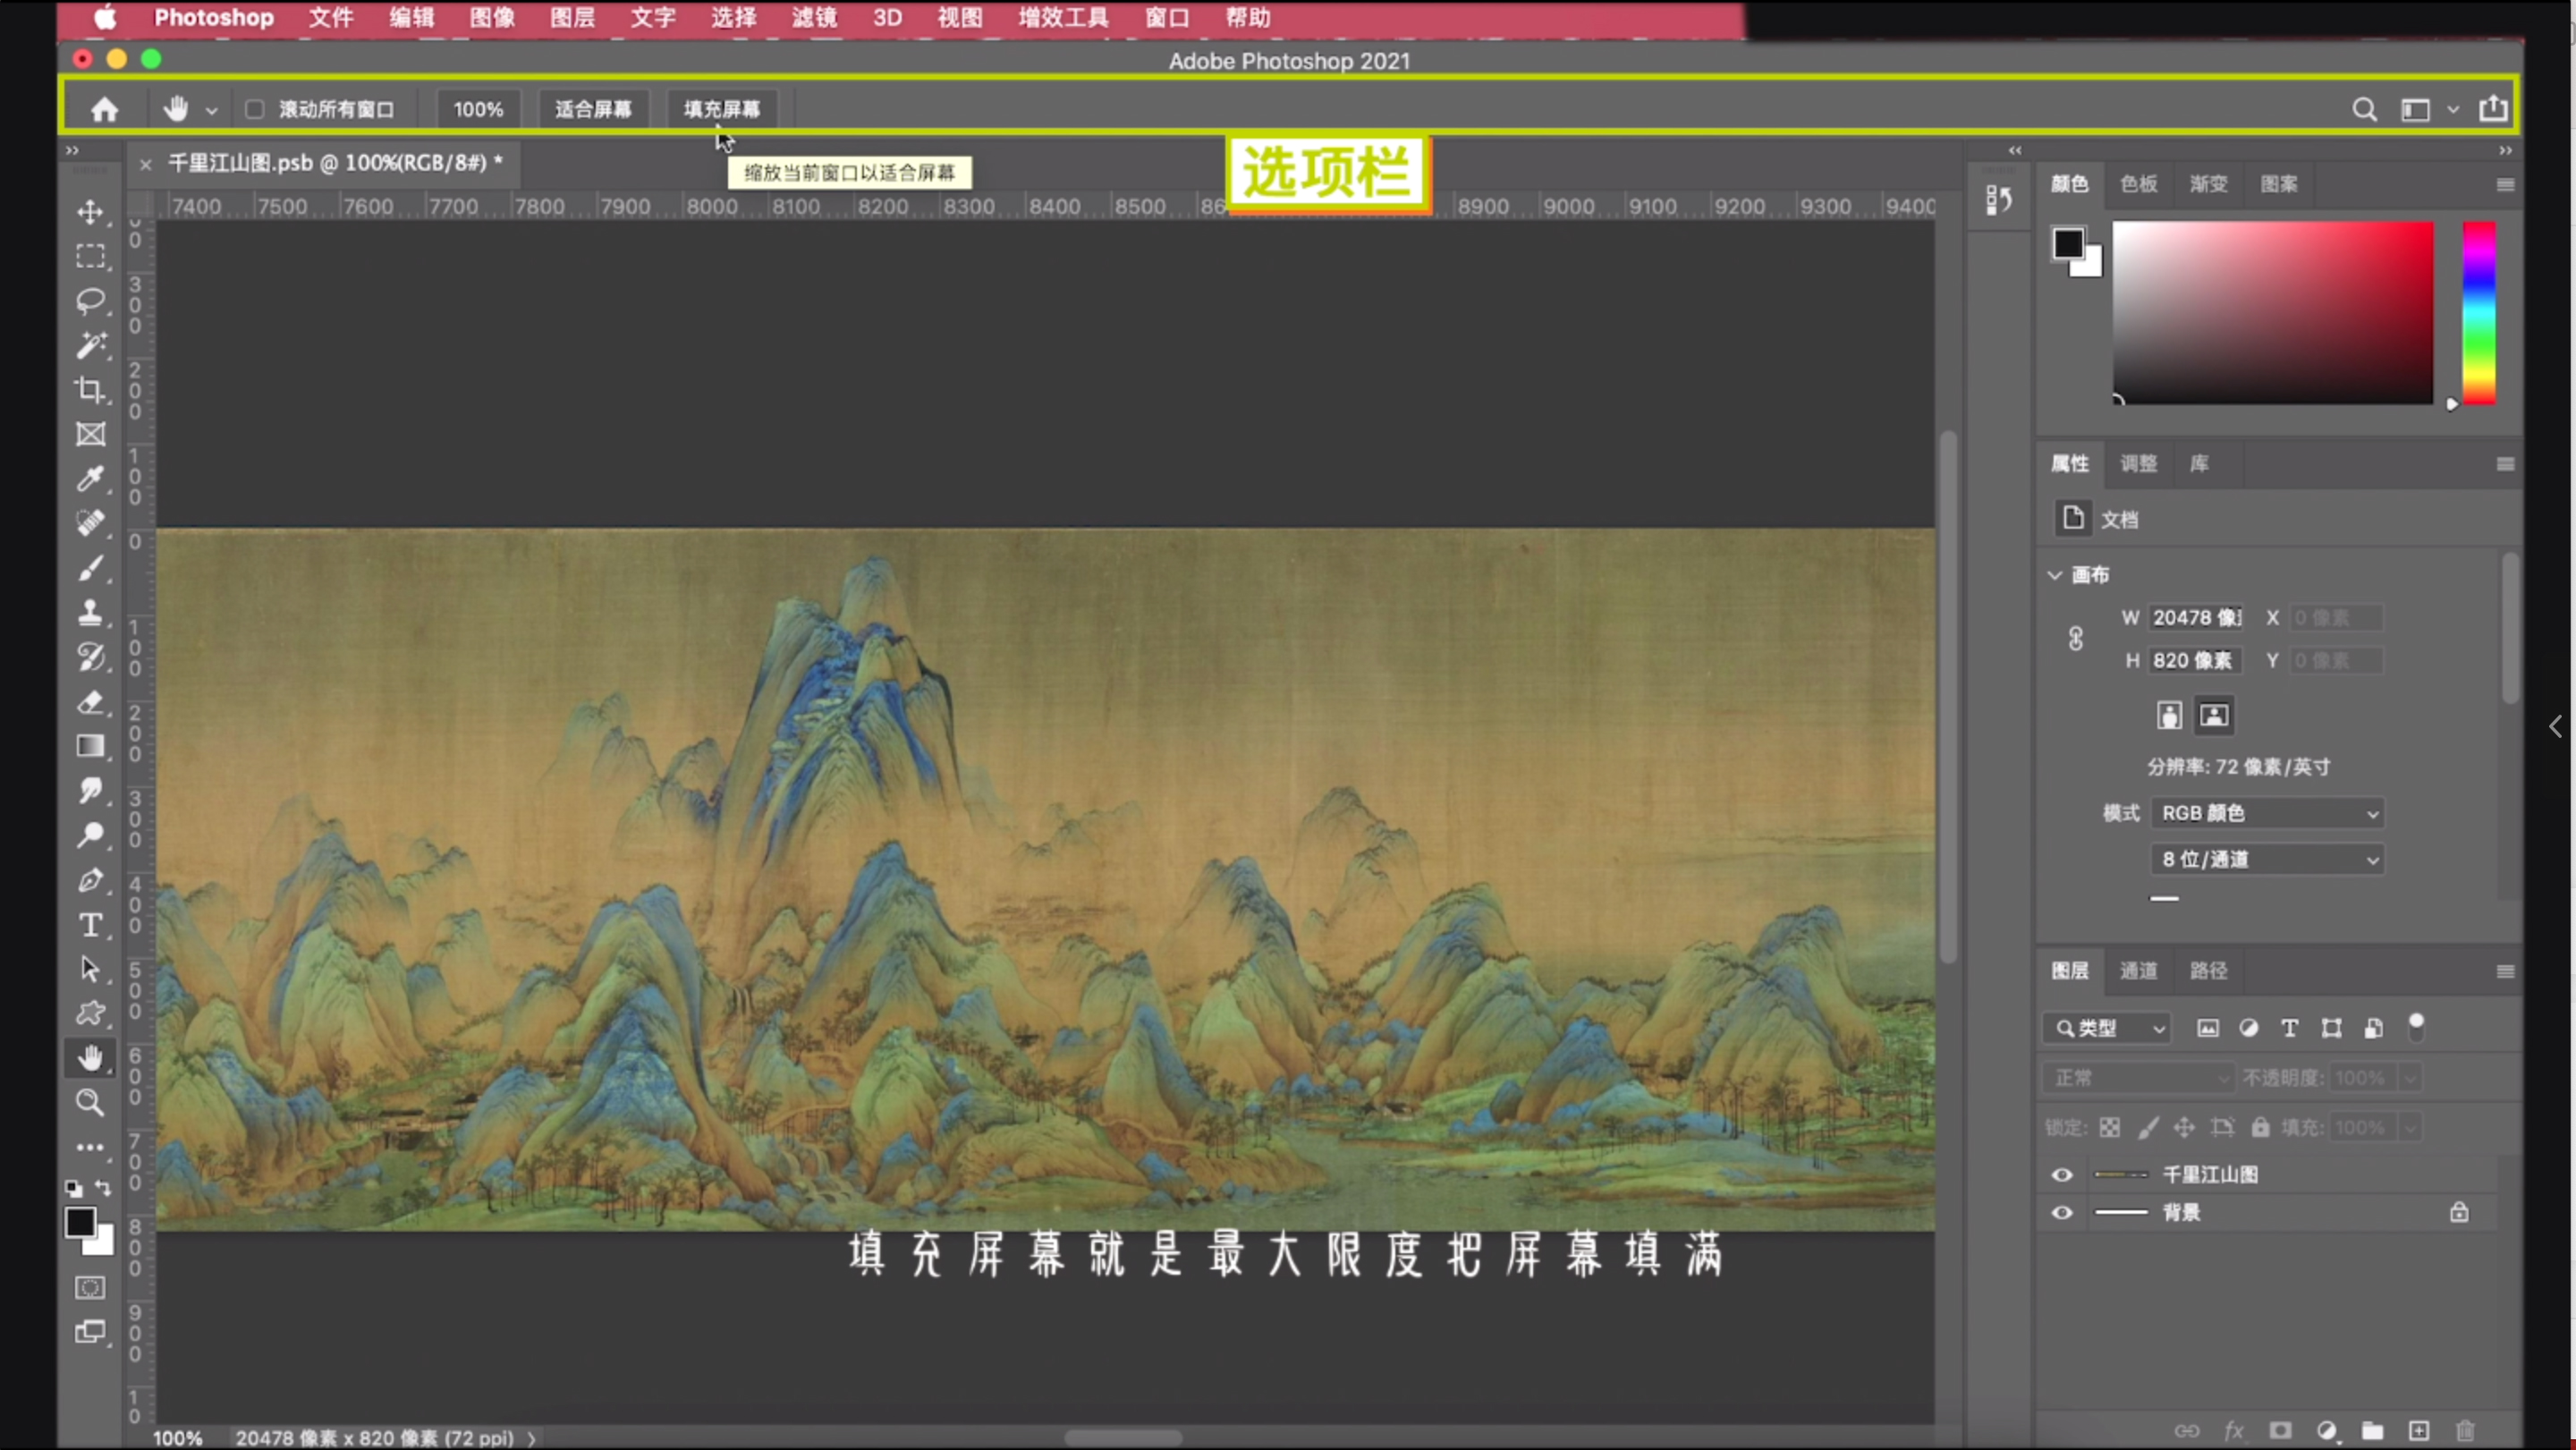
Task: Click the Home icon in options bar
Action: (105, 109)
